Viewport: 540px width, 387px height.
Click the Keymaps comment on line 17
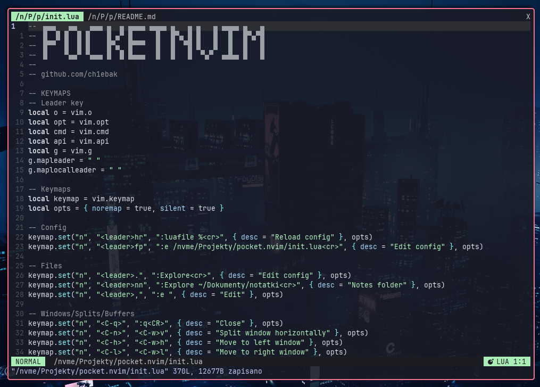pyautogui.click(x=49, y=189)
